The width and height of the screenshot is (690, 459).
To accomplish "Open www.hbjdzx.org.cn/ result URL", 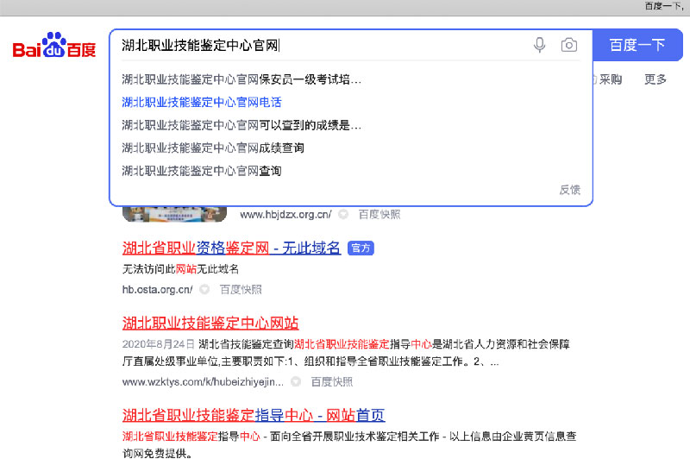I will click(x=286, y=214).
